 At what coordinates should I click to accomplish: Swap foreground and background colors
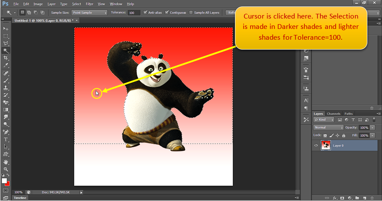pos(8,175)
